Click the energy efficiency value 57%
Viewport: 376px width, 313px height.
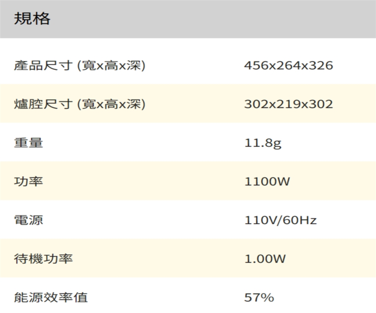coord(259,297)
